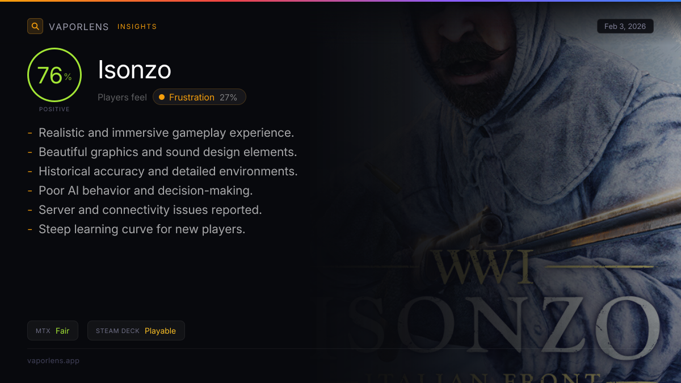This screenshot has width=681, height=383.
Task: Click the "Players feel" label
Action: click(122, 97)
